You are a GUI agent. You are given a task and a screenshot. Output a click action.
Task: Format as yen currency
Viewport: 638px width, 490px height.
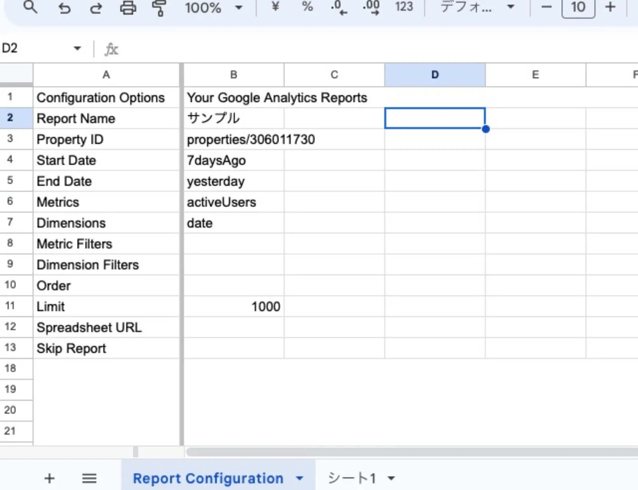275,6
